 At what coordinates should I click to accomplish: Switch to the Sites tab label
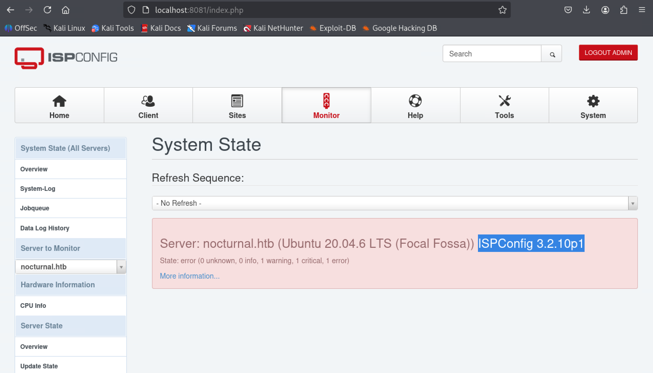pos(237,115)
